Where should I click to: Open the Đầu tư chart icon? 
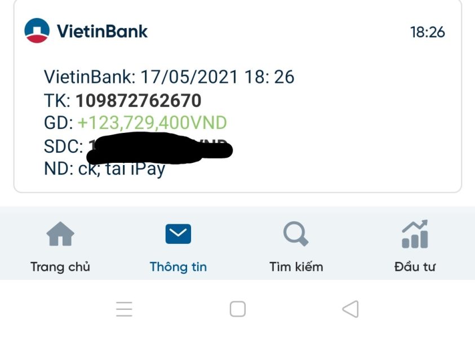[x=415, y=234]
